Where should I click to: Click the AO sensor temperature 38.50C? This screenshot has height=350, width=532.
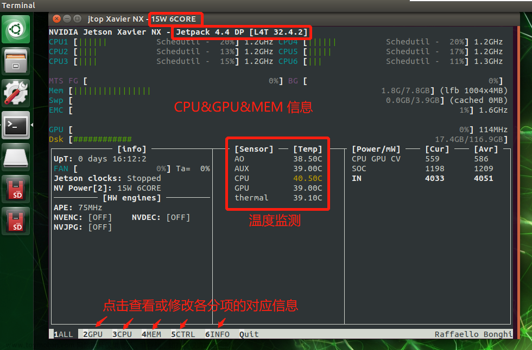(x=308, y=159)
